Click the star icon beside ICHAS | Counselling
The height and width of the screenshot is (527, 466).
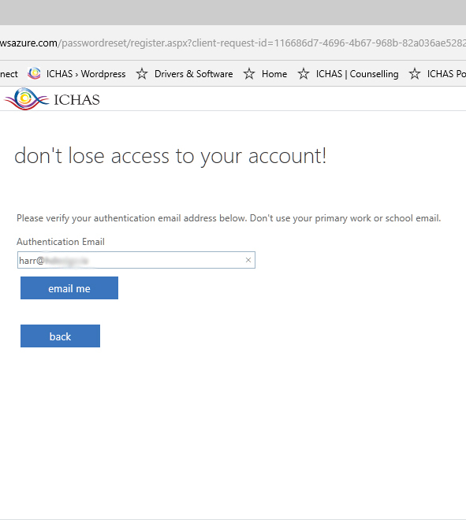pyautogui.click(x=303, y=73)
